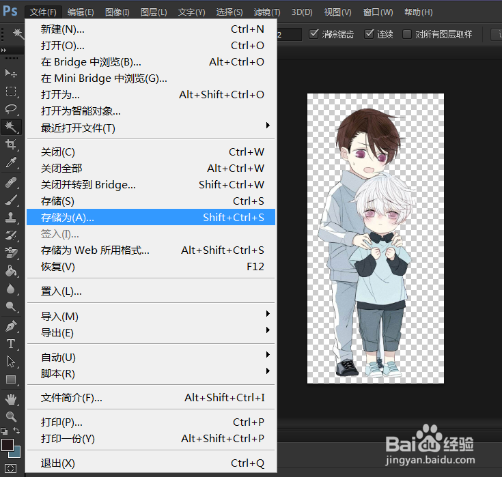Click the background color swatch
This screenshot has width=502, height=477.
tap(16, 453)
